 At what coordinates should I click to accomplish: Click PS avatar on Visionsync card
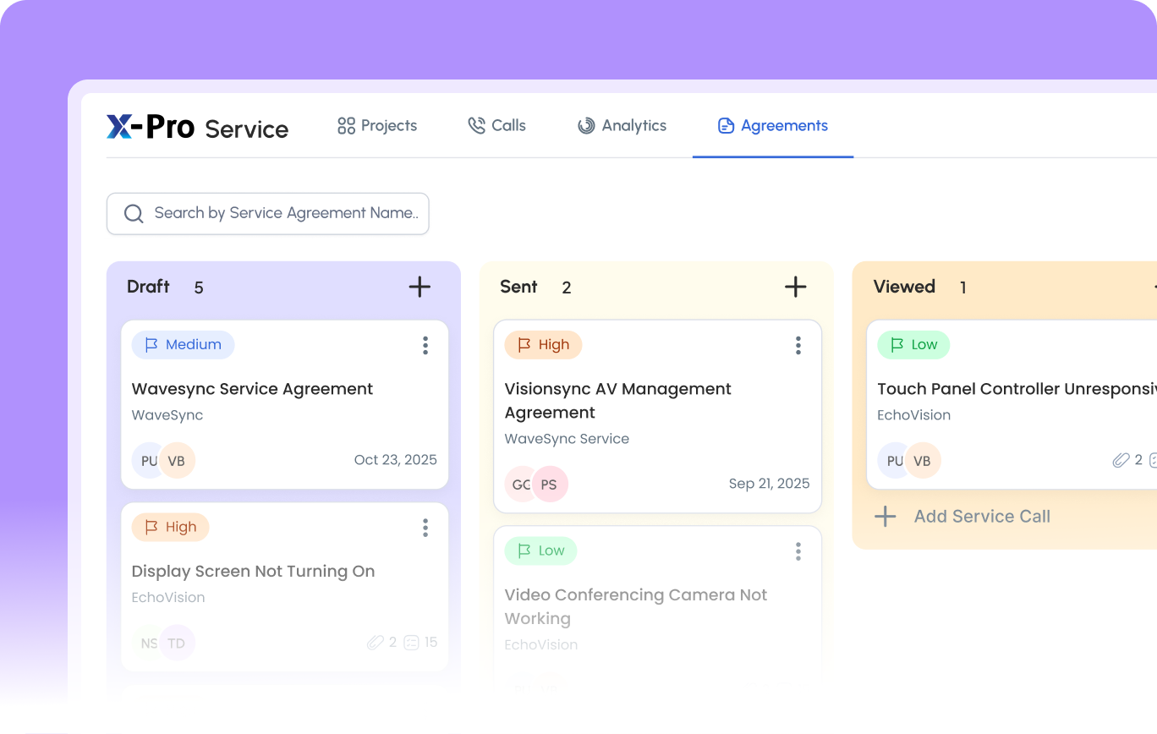click(x=551, y=485)
